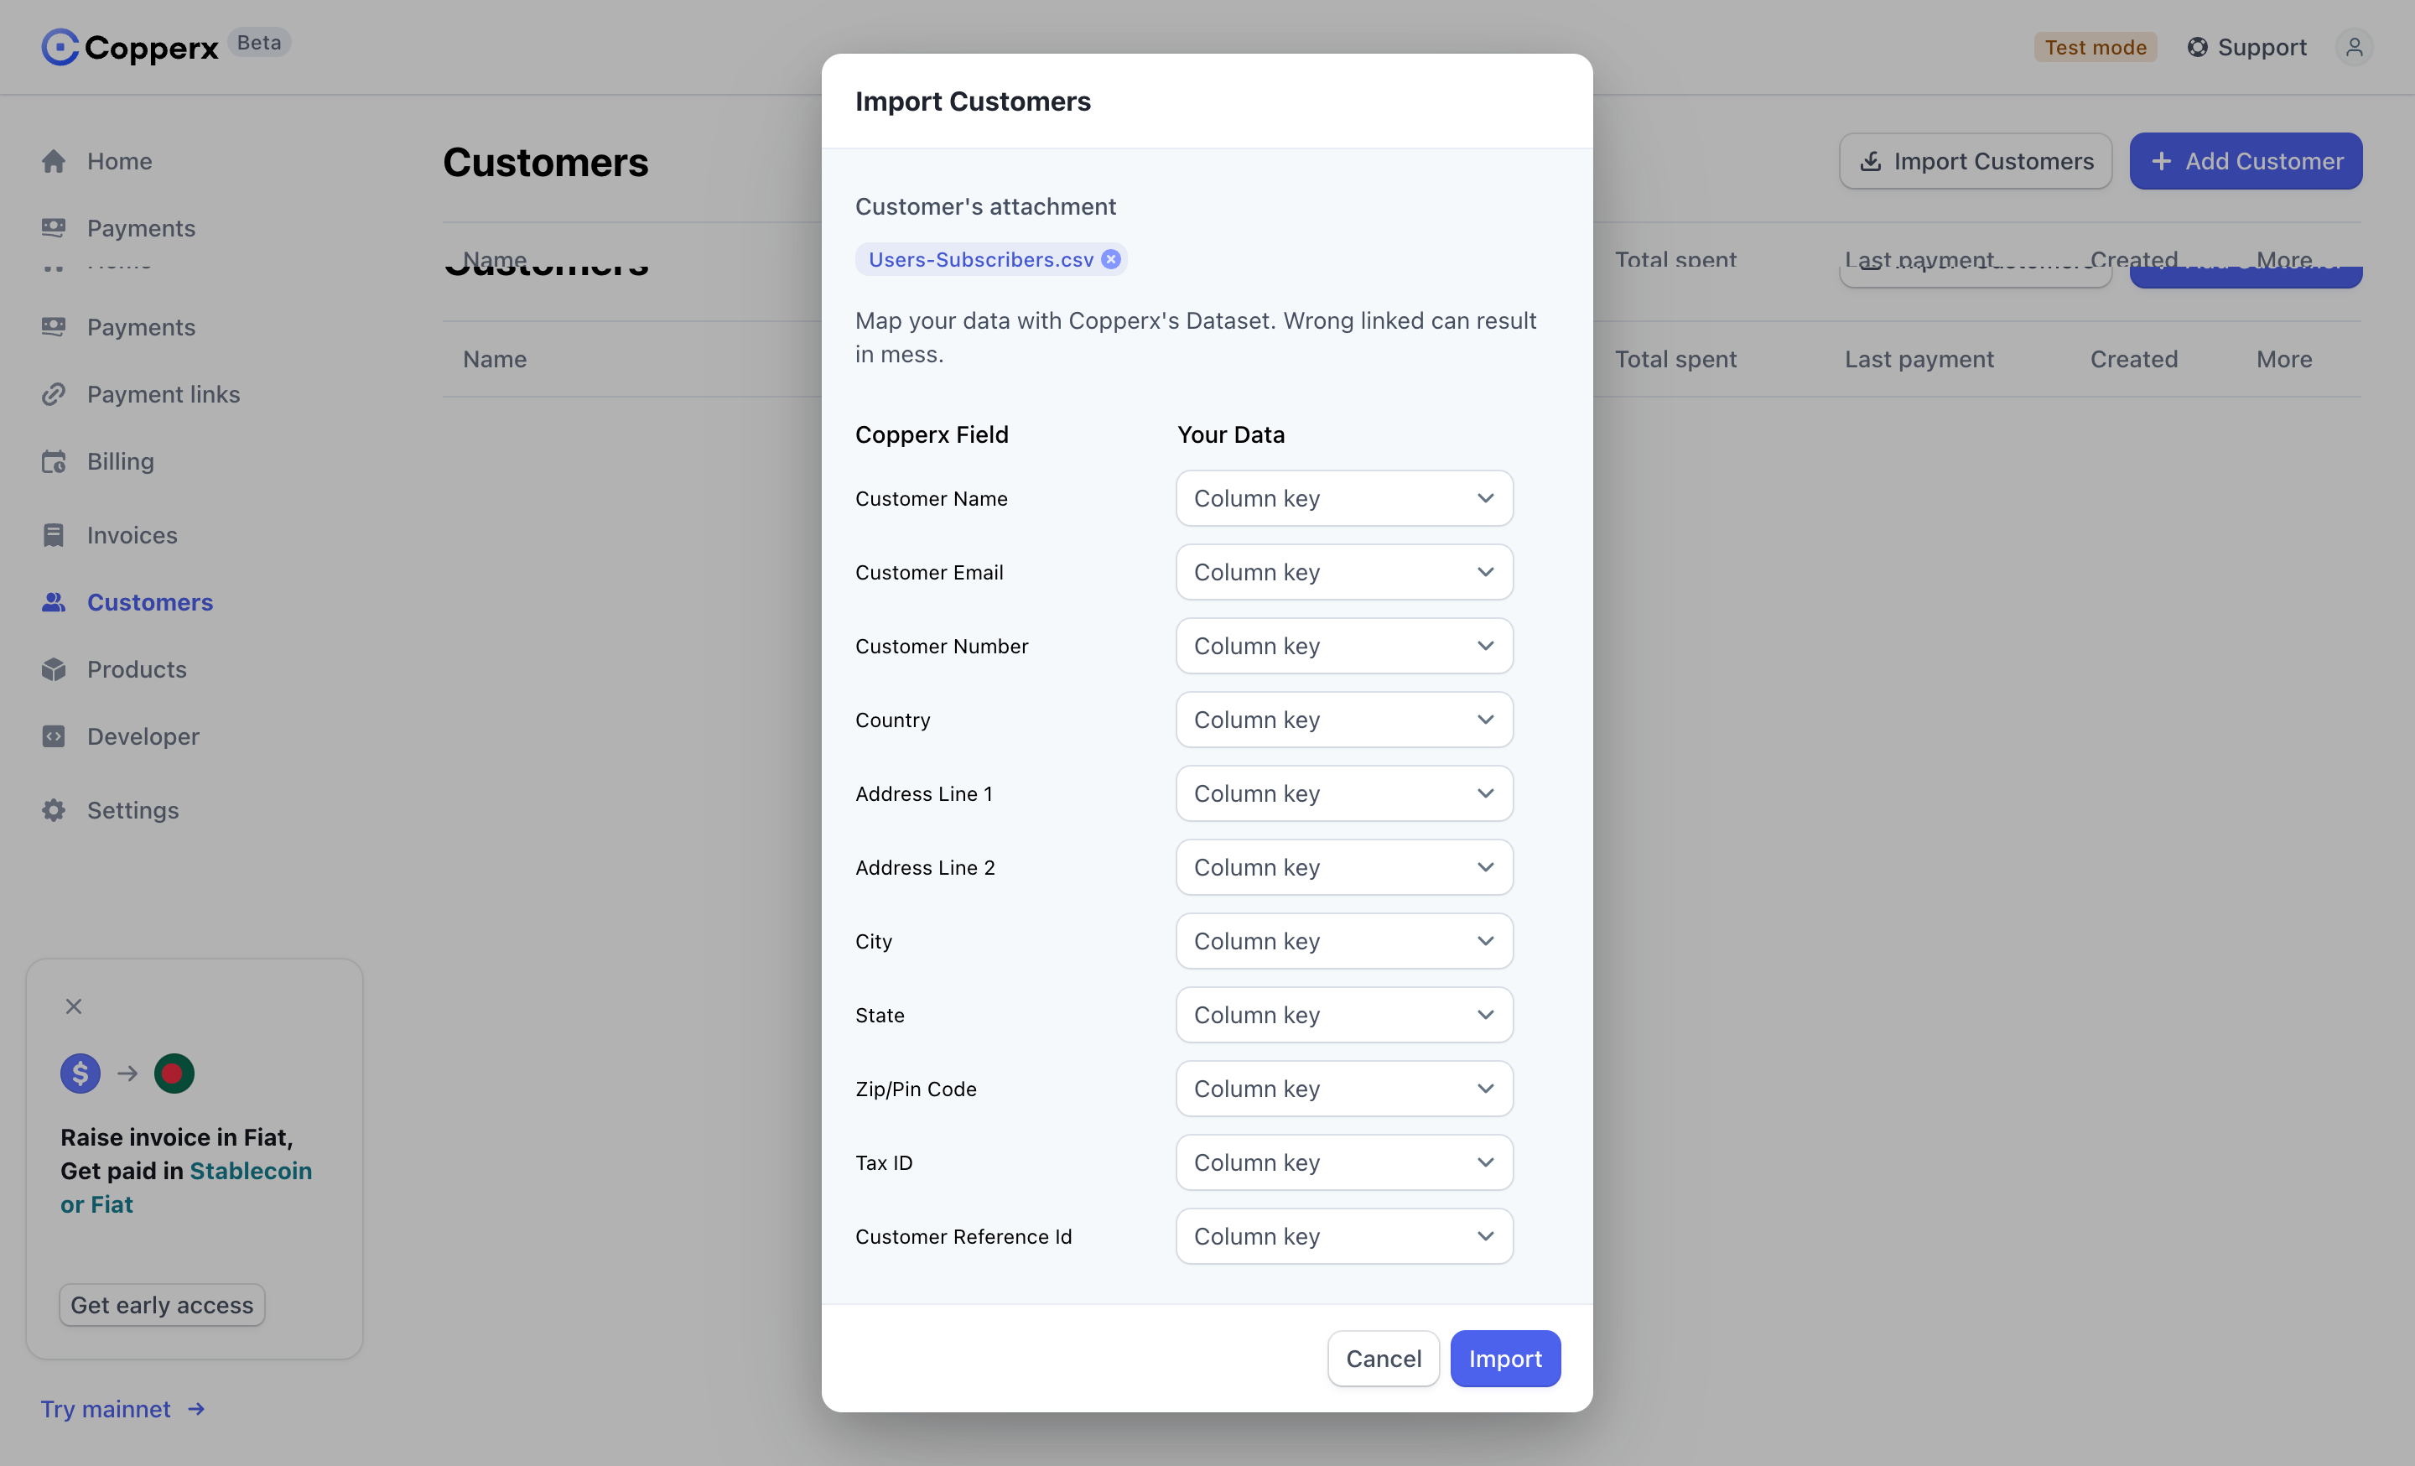Click the Customers people icon
The height and width of the screenshot is (1466, 2415).
point(54,603)
